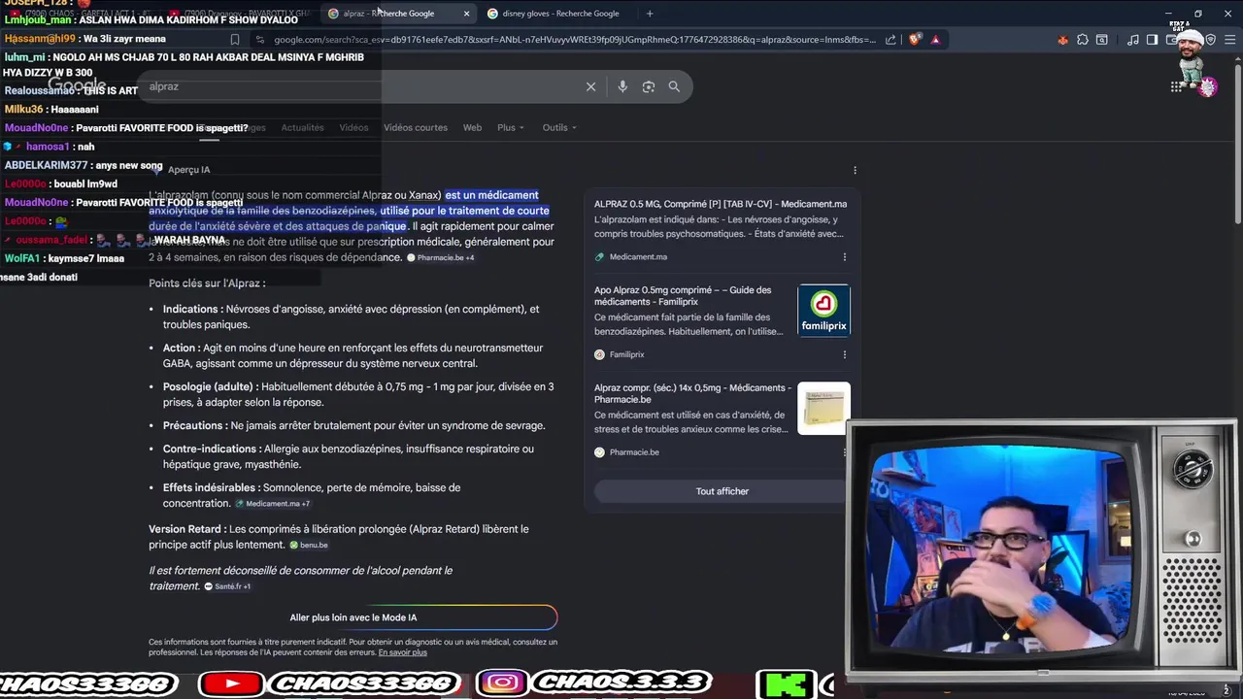The width and height of the screenshot is (1243, 699).
Task: Open Brave Shields lion icon
Action: [x=914, y=40]
